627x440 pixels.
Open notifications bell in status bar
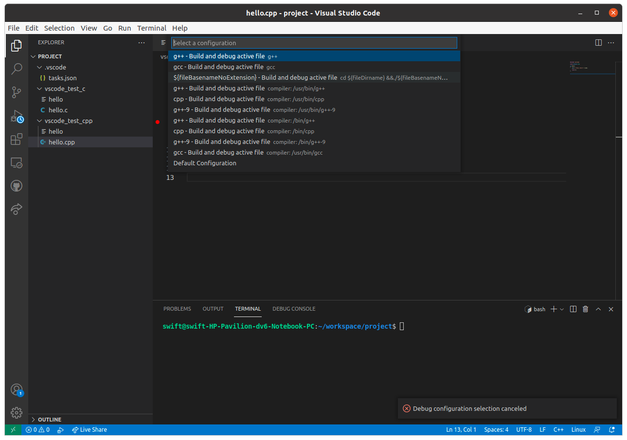pyautogui.click(x=612, y=430)
